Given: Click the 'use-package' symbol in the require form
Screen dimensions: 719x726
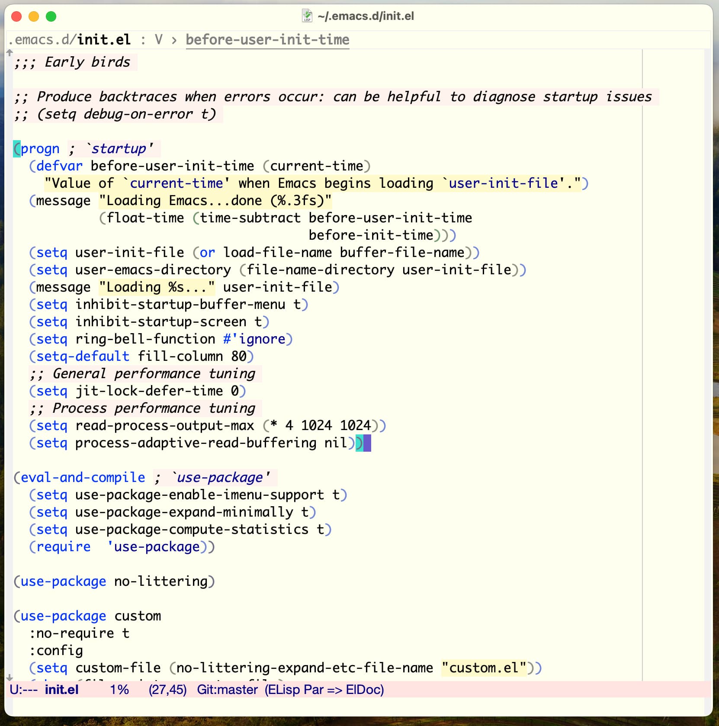Looking at the screenshot, I should click(x=154, y=547).
